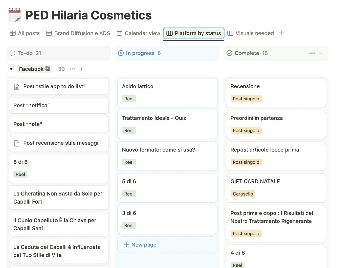Click the In progress column header
The image size is (354, 268).
coord(167,53)
